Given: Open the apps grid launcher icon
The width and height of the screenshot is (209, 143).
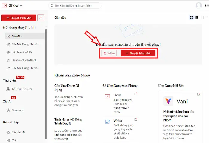Looking at the screenshot, I should coord(207,5).
